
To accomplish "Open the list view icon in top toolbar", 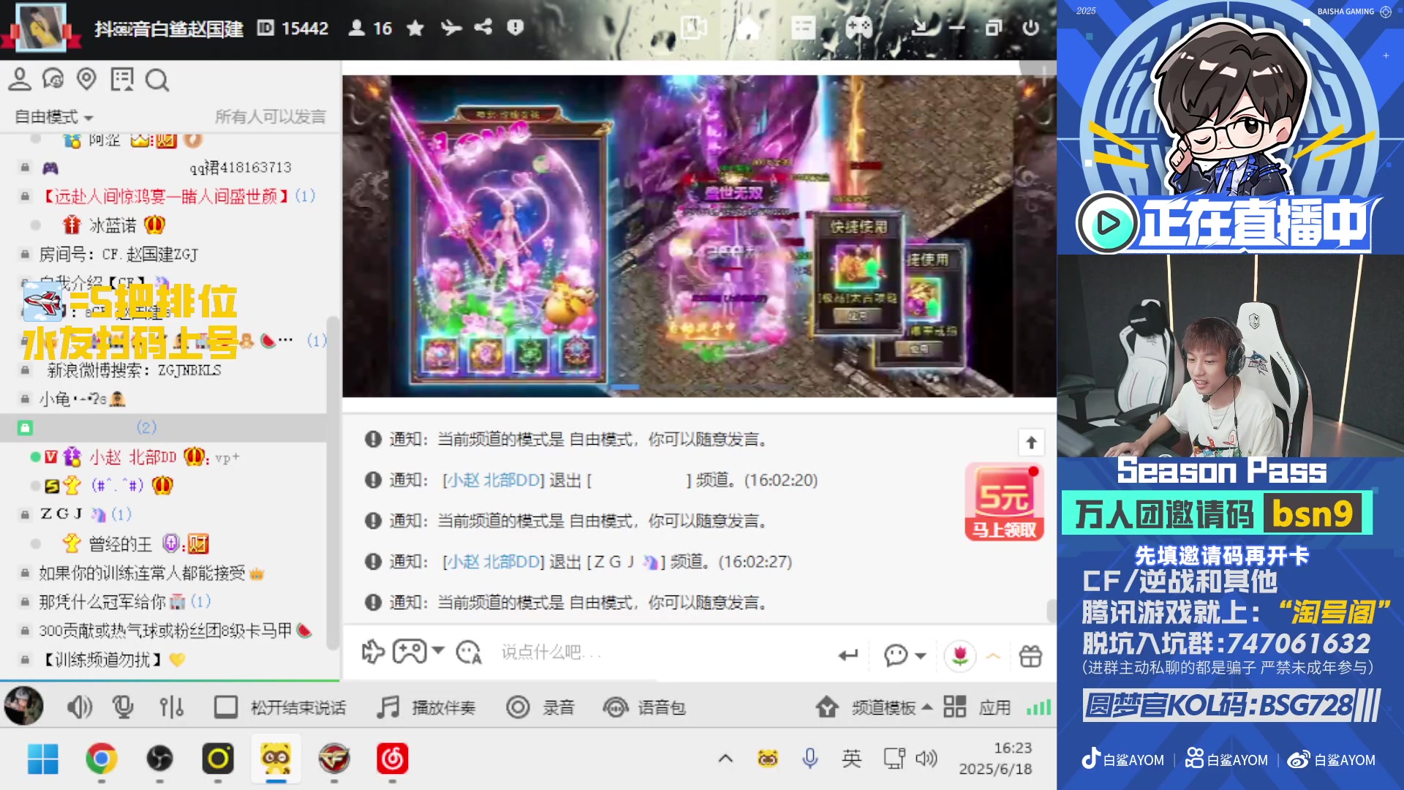I will (x=803, y=28).
